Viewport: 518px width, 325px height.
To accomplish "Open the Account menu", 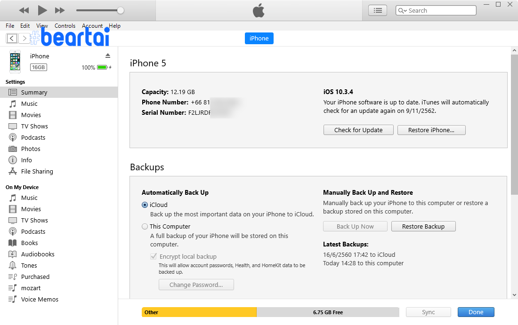I will (x=92, y=26).
